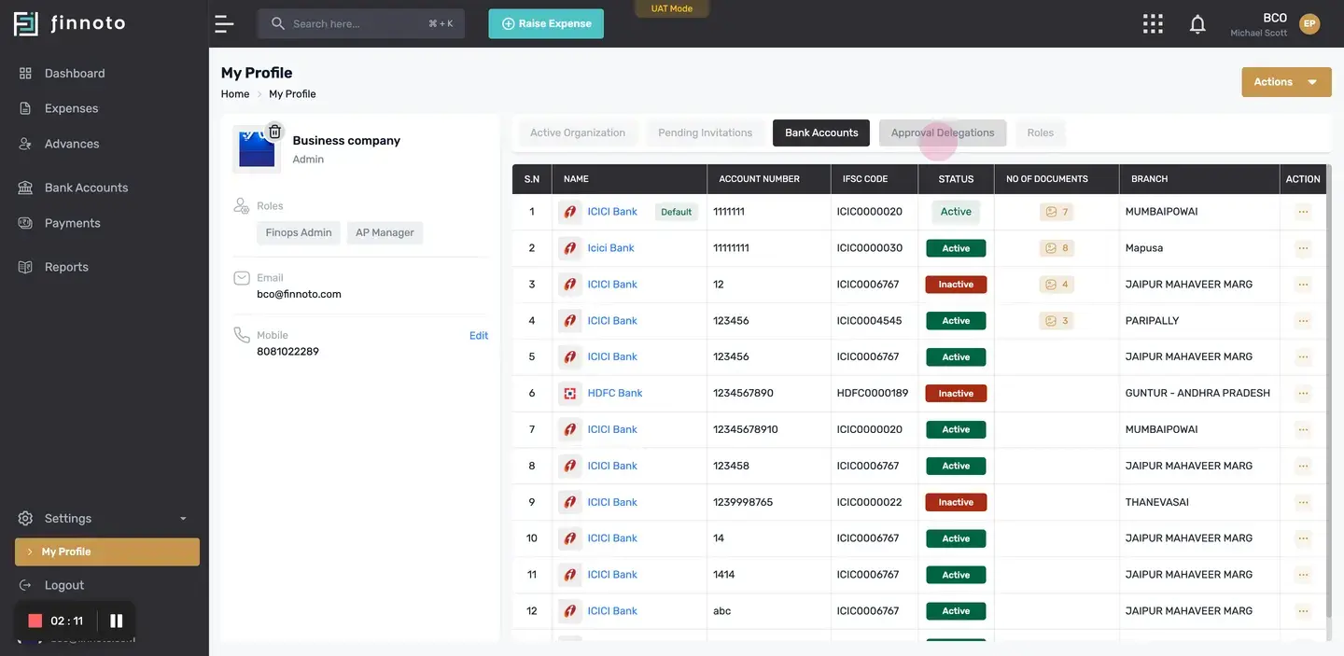Viewport: 1344px width, 656px height.
Task: Click the documents badge showing 4
Action: tap(1057, 285)
